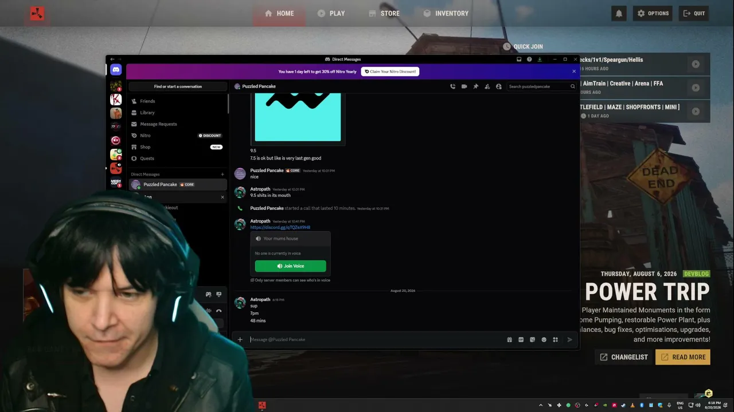Click Find or start a conversation box
Viewport: 734px width, 412px height.
(178, 86)
